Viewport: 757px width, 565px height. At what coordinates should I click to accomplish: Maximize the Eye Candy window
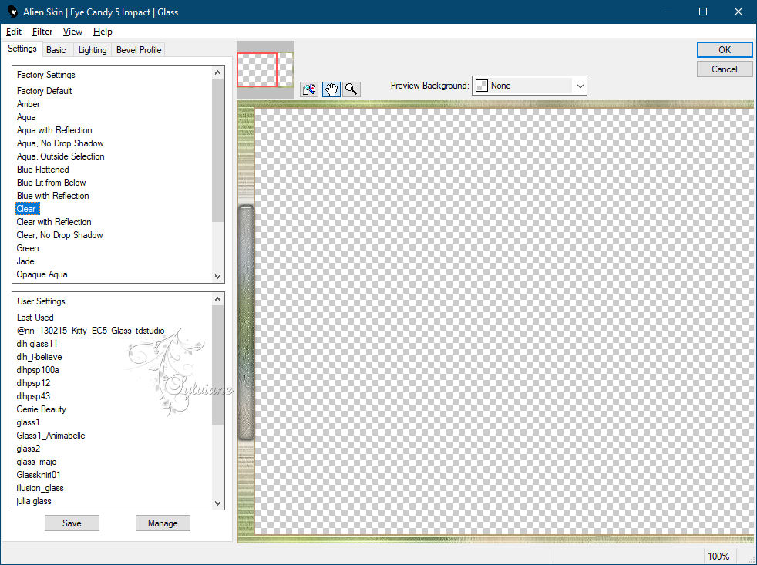pos(703,12)
